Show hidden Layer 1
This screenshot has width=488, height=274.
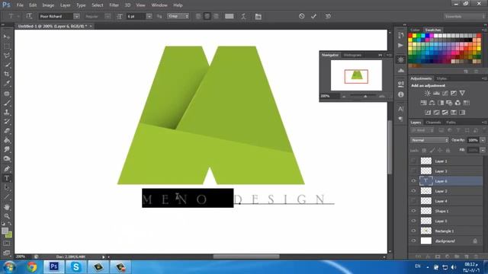[x=413, y=161]
